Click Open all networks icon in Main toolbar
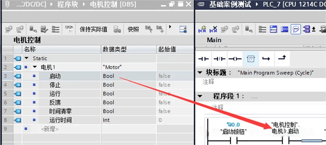The height and width of the screenshot is (145, 326). pyautogui.click(x=273, y=29)
